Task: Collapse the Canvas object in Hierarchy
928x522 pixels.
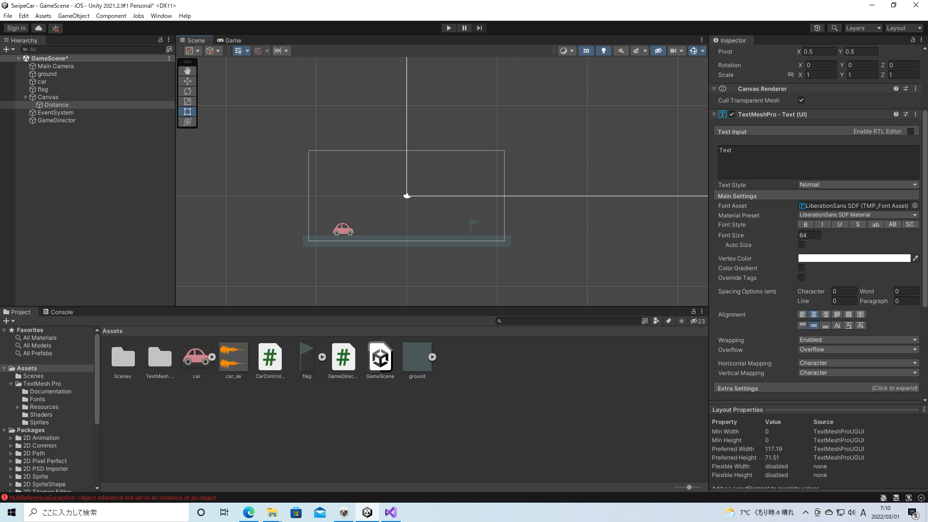Action: (x=26, y=97)
